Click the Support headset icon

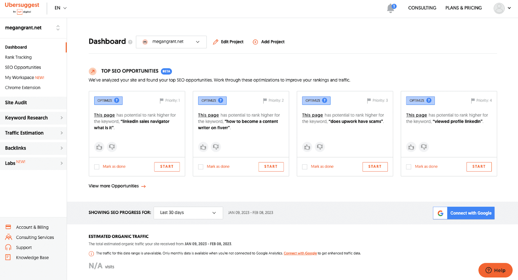(8, 247)
